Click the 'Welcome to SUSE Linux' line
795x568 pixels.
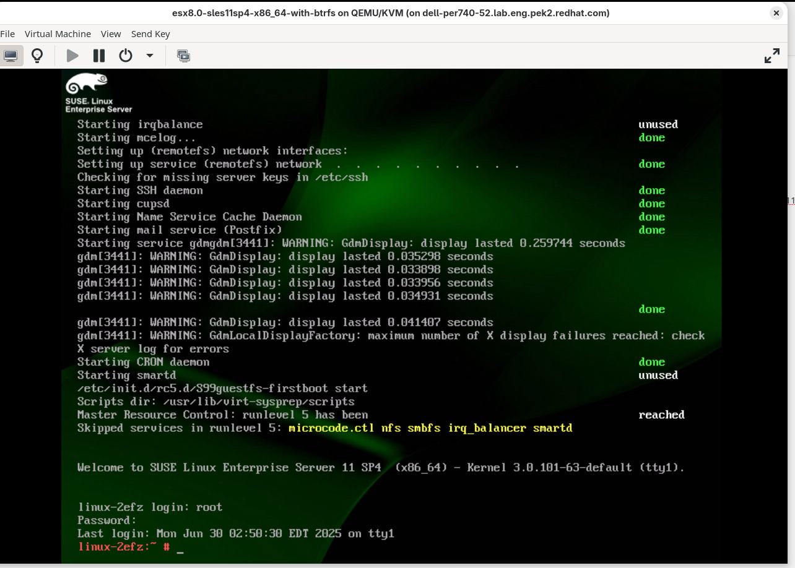coord(381,468)
